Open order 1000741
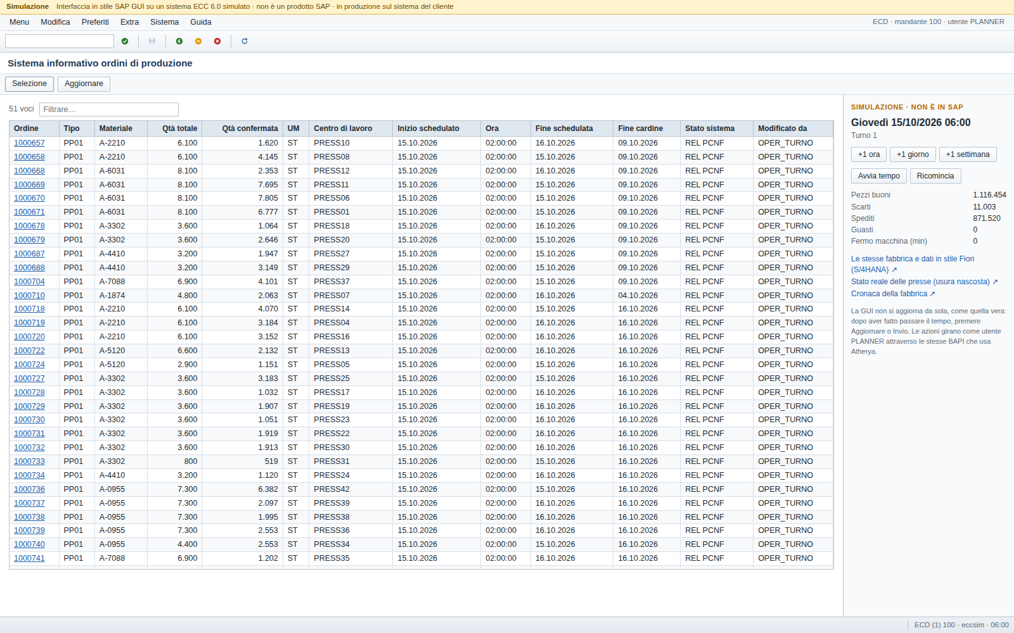The image size is (1014, 633). (29, 558)
